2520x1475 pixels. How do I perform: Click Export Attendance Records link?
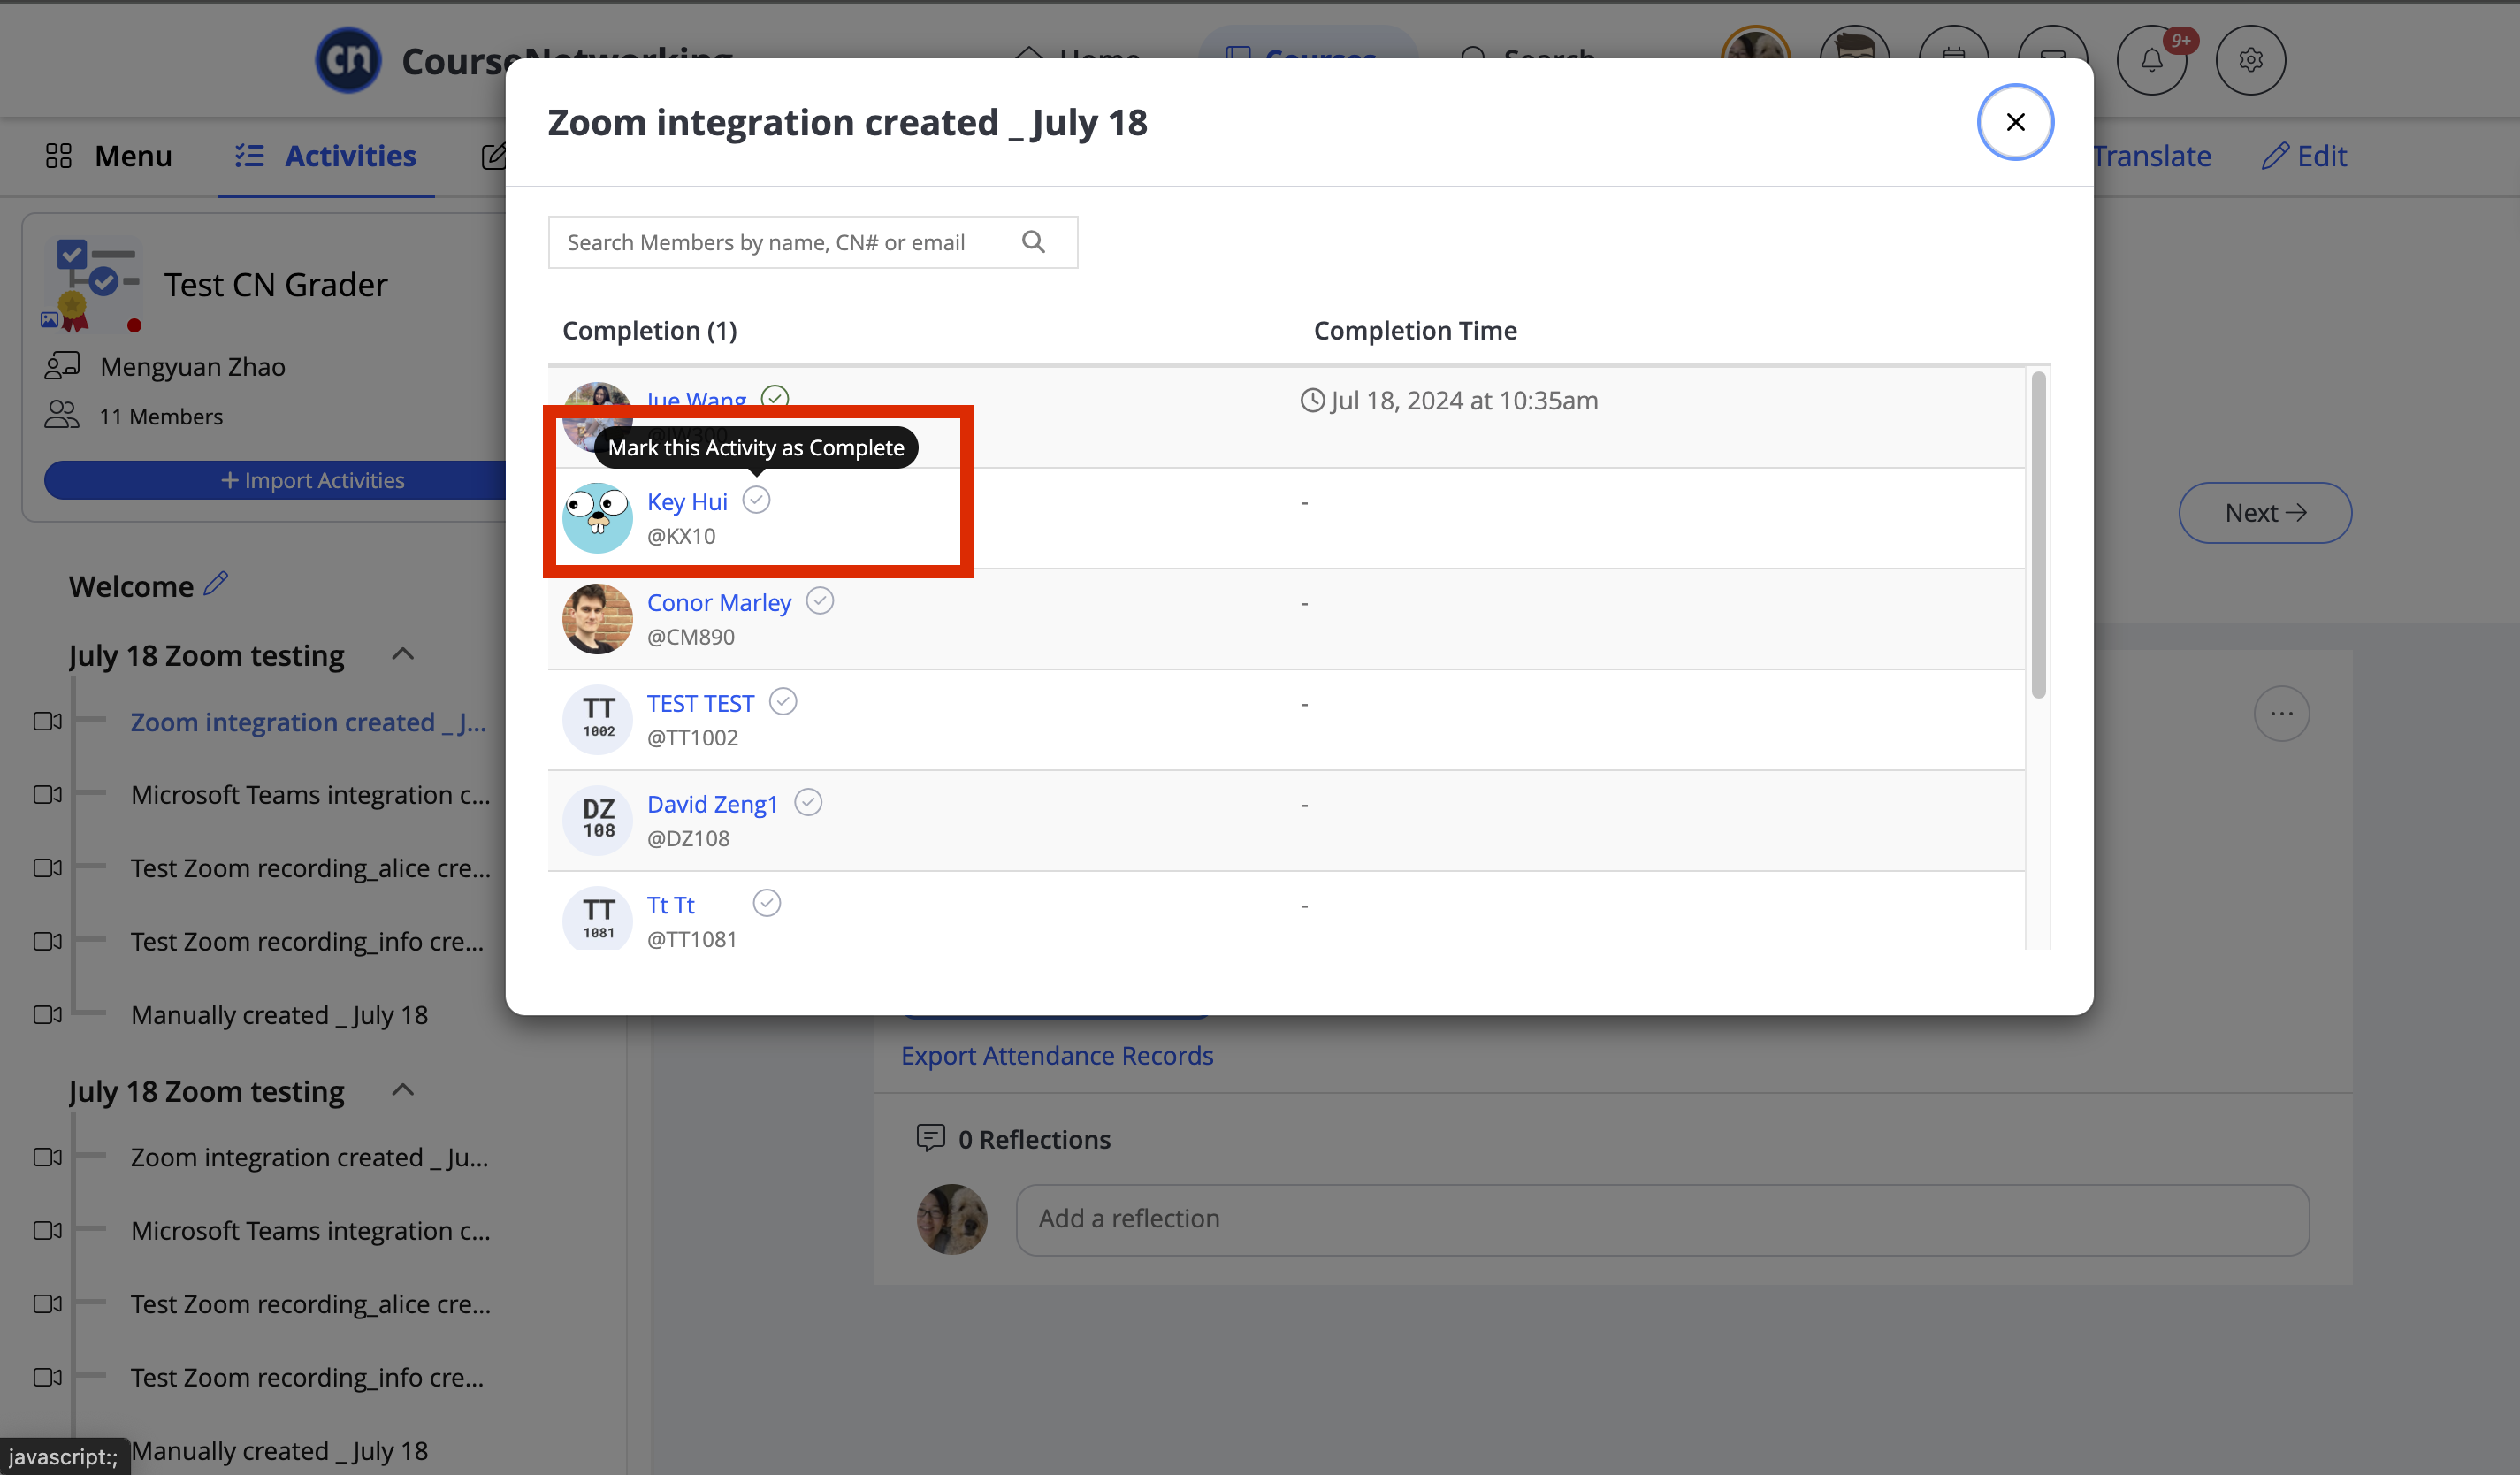[x=1057, y=1055]
